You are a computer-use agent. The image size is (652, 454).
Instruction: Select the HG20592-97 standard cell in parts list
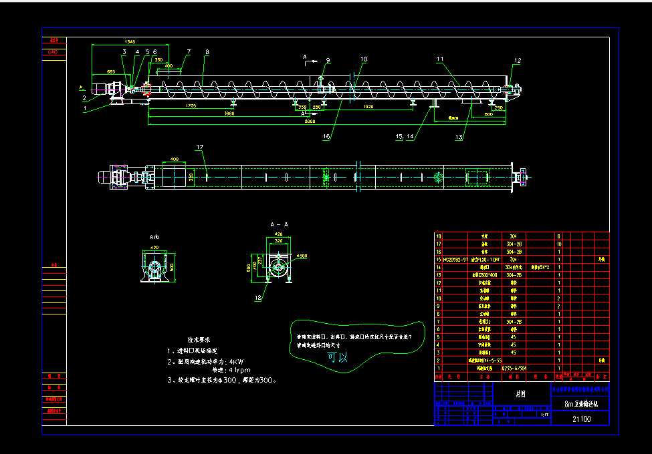tap(455, 259)
